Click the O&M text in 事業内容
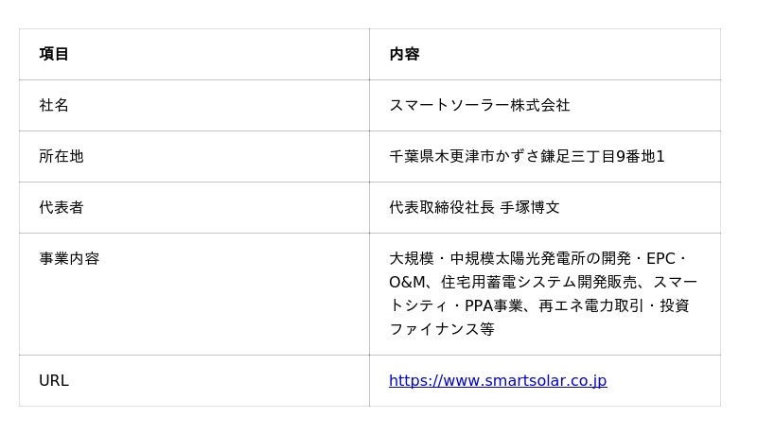The width and height of the screenshot is (757, 435). pyautogui.click(x=408, y=282)
